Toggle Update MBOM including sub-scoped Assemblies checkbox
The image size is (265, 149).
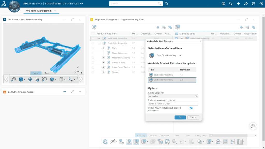tap(191, 108)
